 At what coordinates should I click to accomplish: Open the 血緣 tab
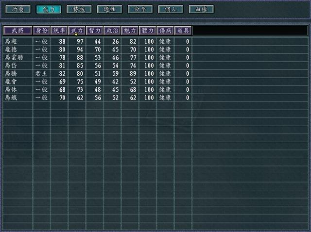[x=201, y=9]
